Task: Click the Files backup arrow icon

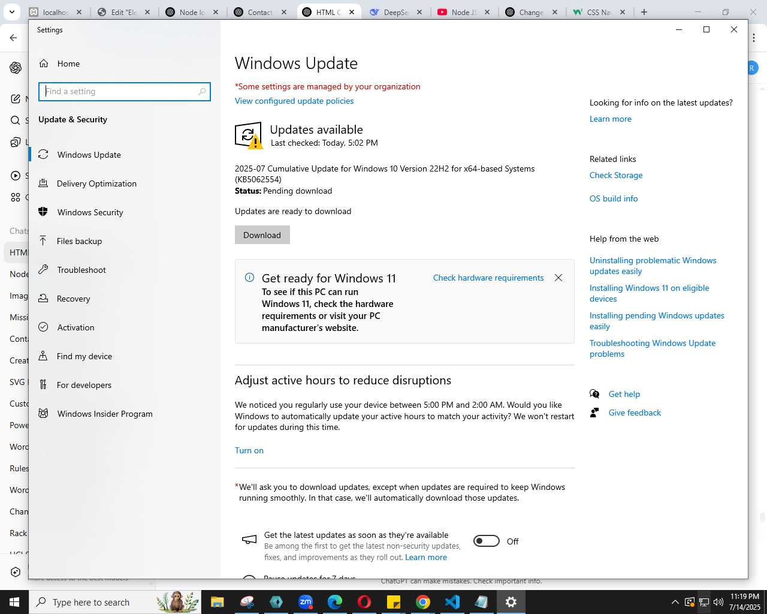Action: pyautogui.click(x=43, y=240)
